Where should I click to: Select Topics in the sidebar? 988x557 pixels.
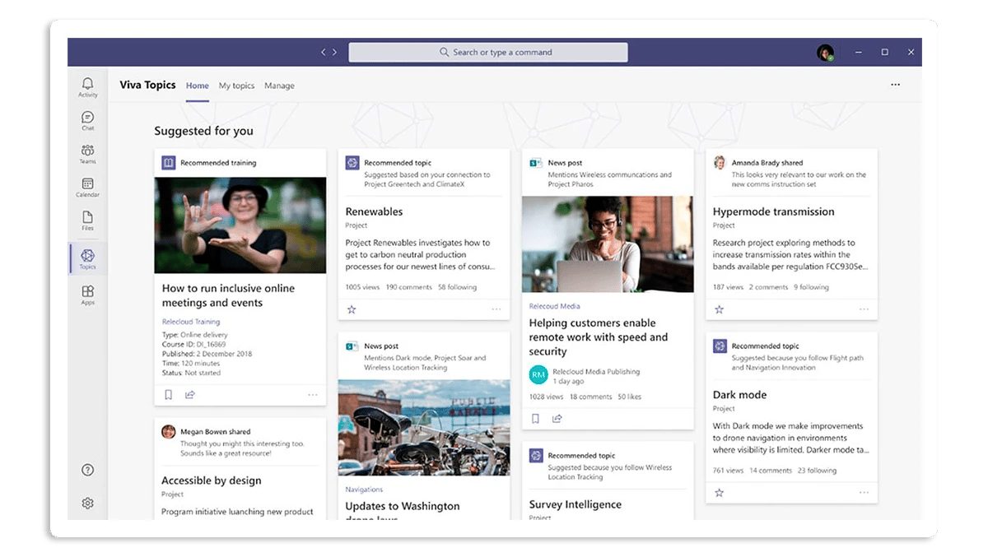(88, 259)
